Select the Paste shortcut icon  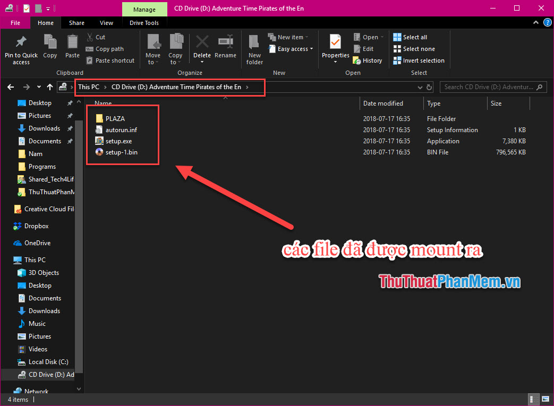(x=110, y=60)
